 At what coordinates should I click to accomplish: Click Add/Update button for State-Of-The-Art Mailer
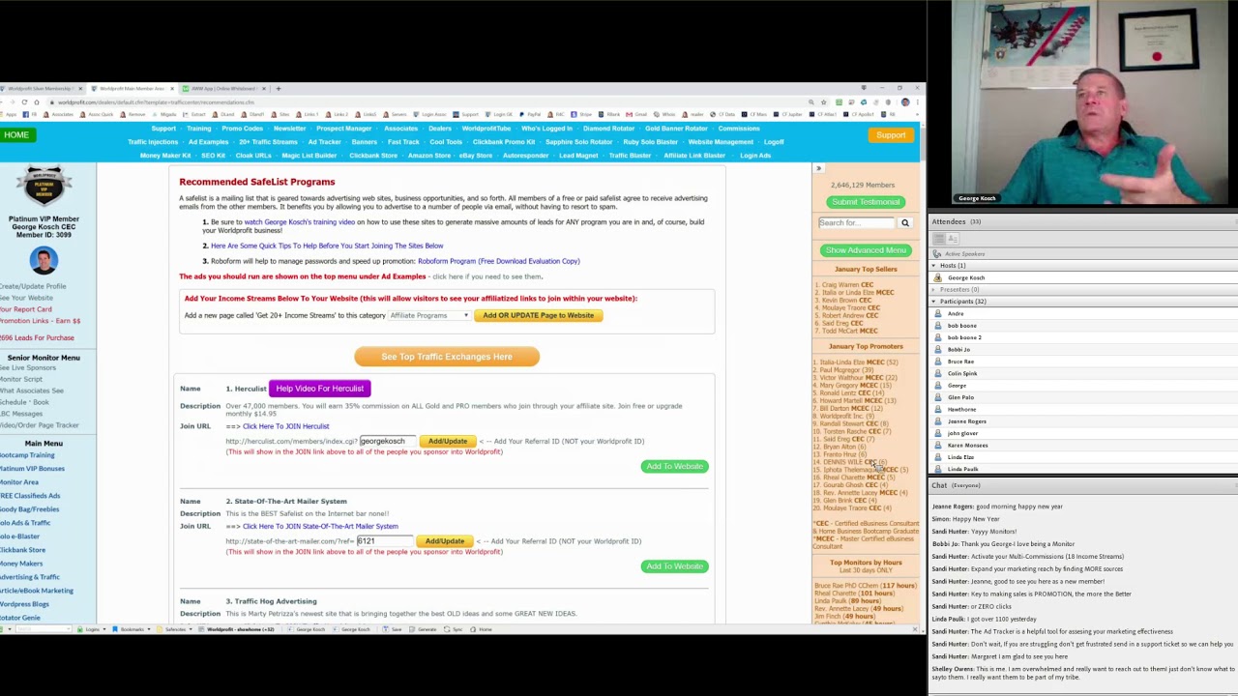coord(445,541)
